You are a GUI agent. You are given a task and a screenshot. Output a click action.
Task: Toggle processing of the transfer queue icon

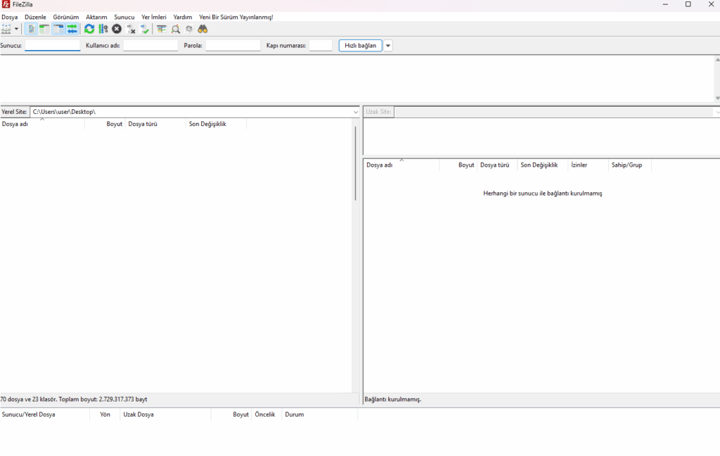[x=103, y=30]
